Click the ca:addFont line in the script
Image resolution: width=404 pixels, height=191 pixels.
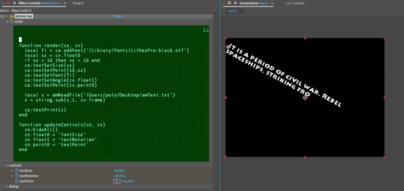click(x=107, y=51)
